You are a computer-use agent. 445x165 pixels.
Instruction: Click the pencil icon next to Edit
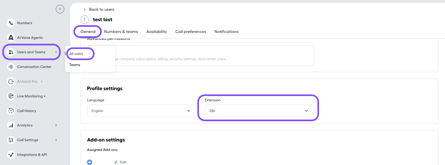(x=116, y=162)
